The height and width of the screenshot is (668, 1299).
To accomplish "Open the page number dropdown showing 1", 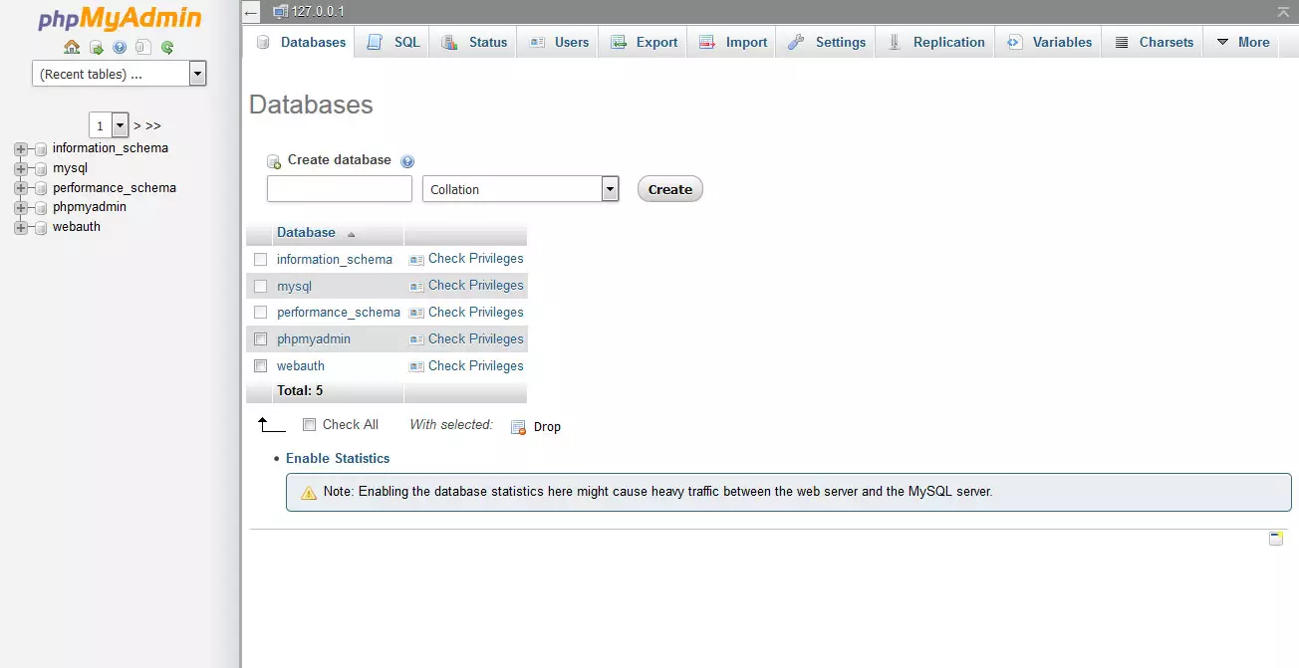I will point(110,125).
